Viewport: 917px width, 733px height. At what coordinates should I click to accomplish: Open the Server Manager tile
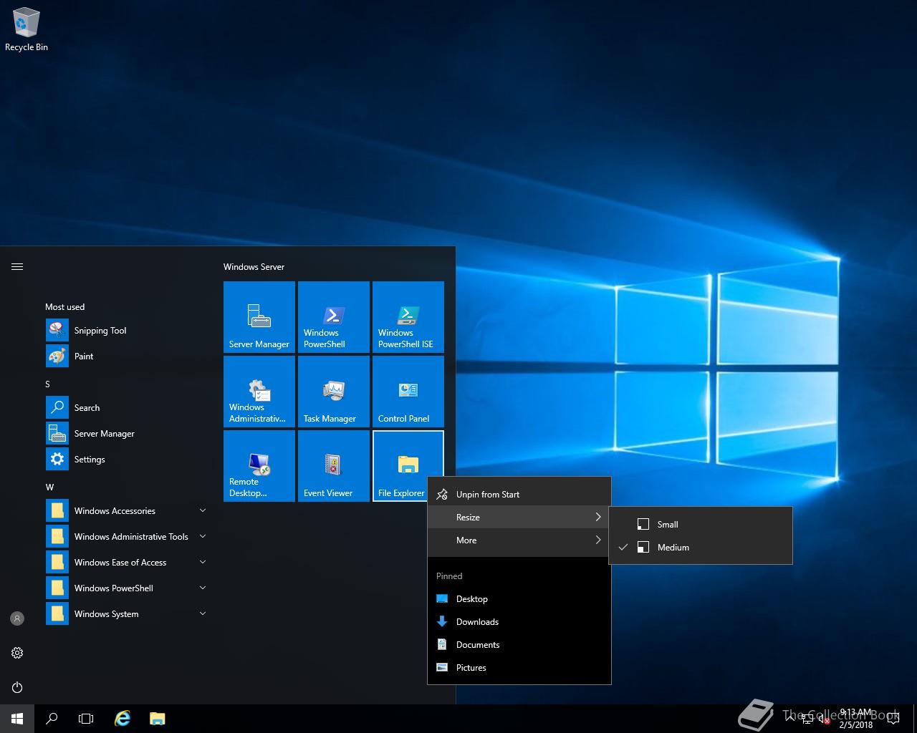[x=259, y=317]
